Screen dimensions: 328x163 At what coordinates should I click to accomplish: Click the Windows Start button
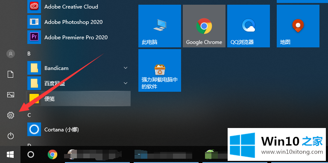[x=10, y=154]
